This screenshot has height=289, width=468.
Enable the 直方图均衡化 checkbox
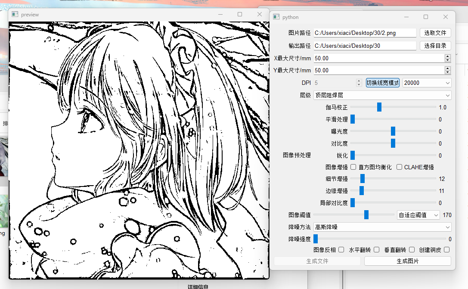pos(353,167)
